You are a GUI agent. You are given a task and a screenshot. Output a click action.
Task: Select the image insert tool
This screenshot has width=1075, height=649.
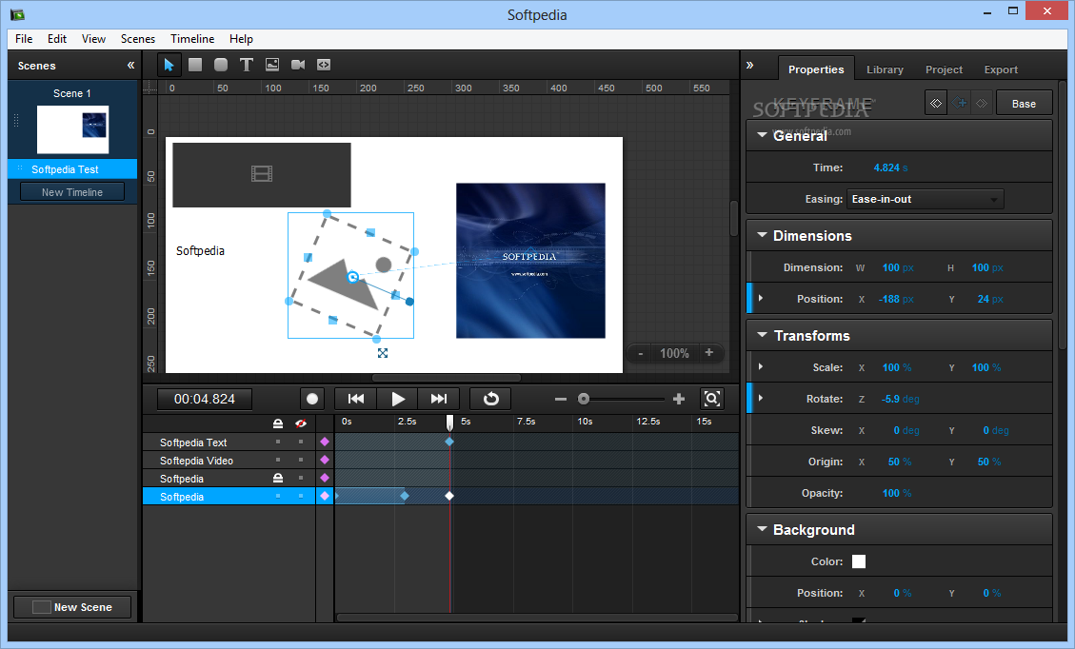272,65
